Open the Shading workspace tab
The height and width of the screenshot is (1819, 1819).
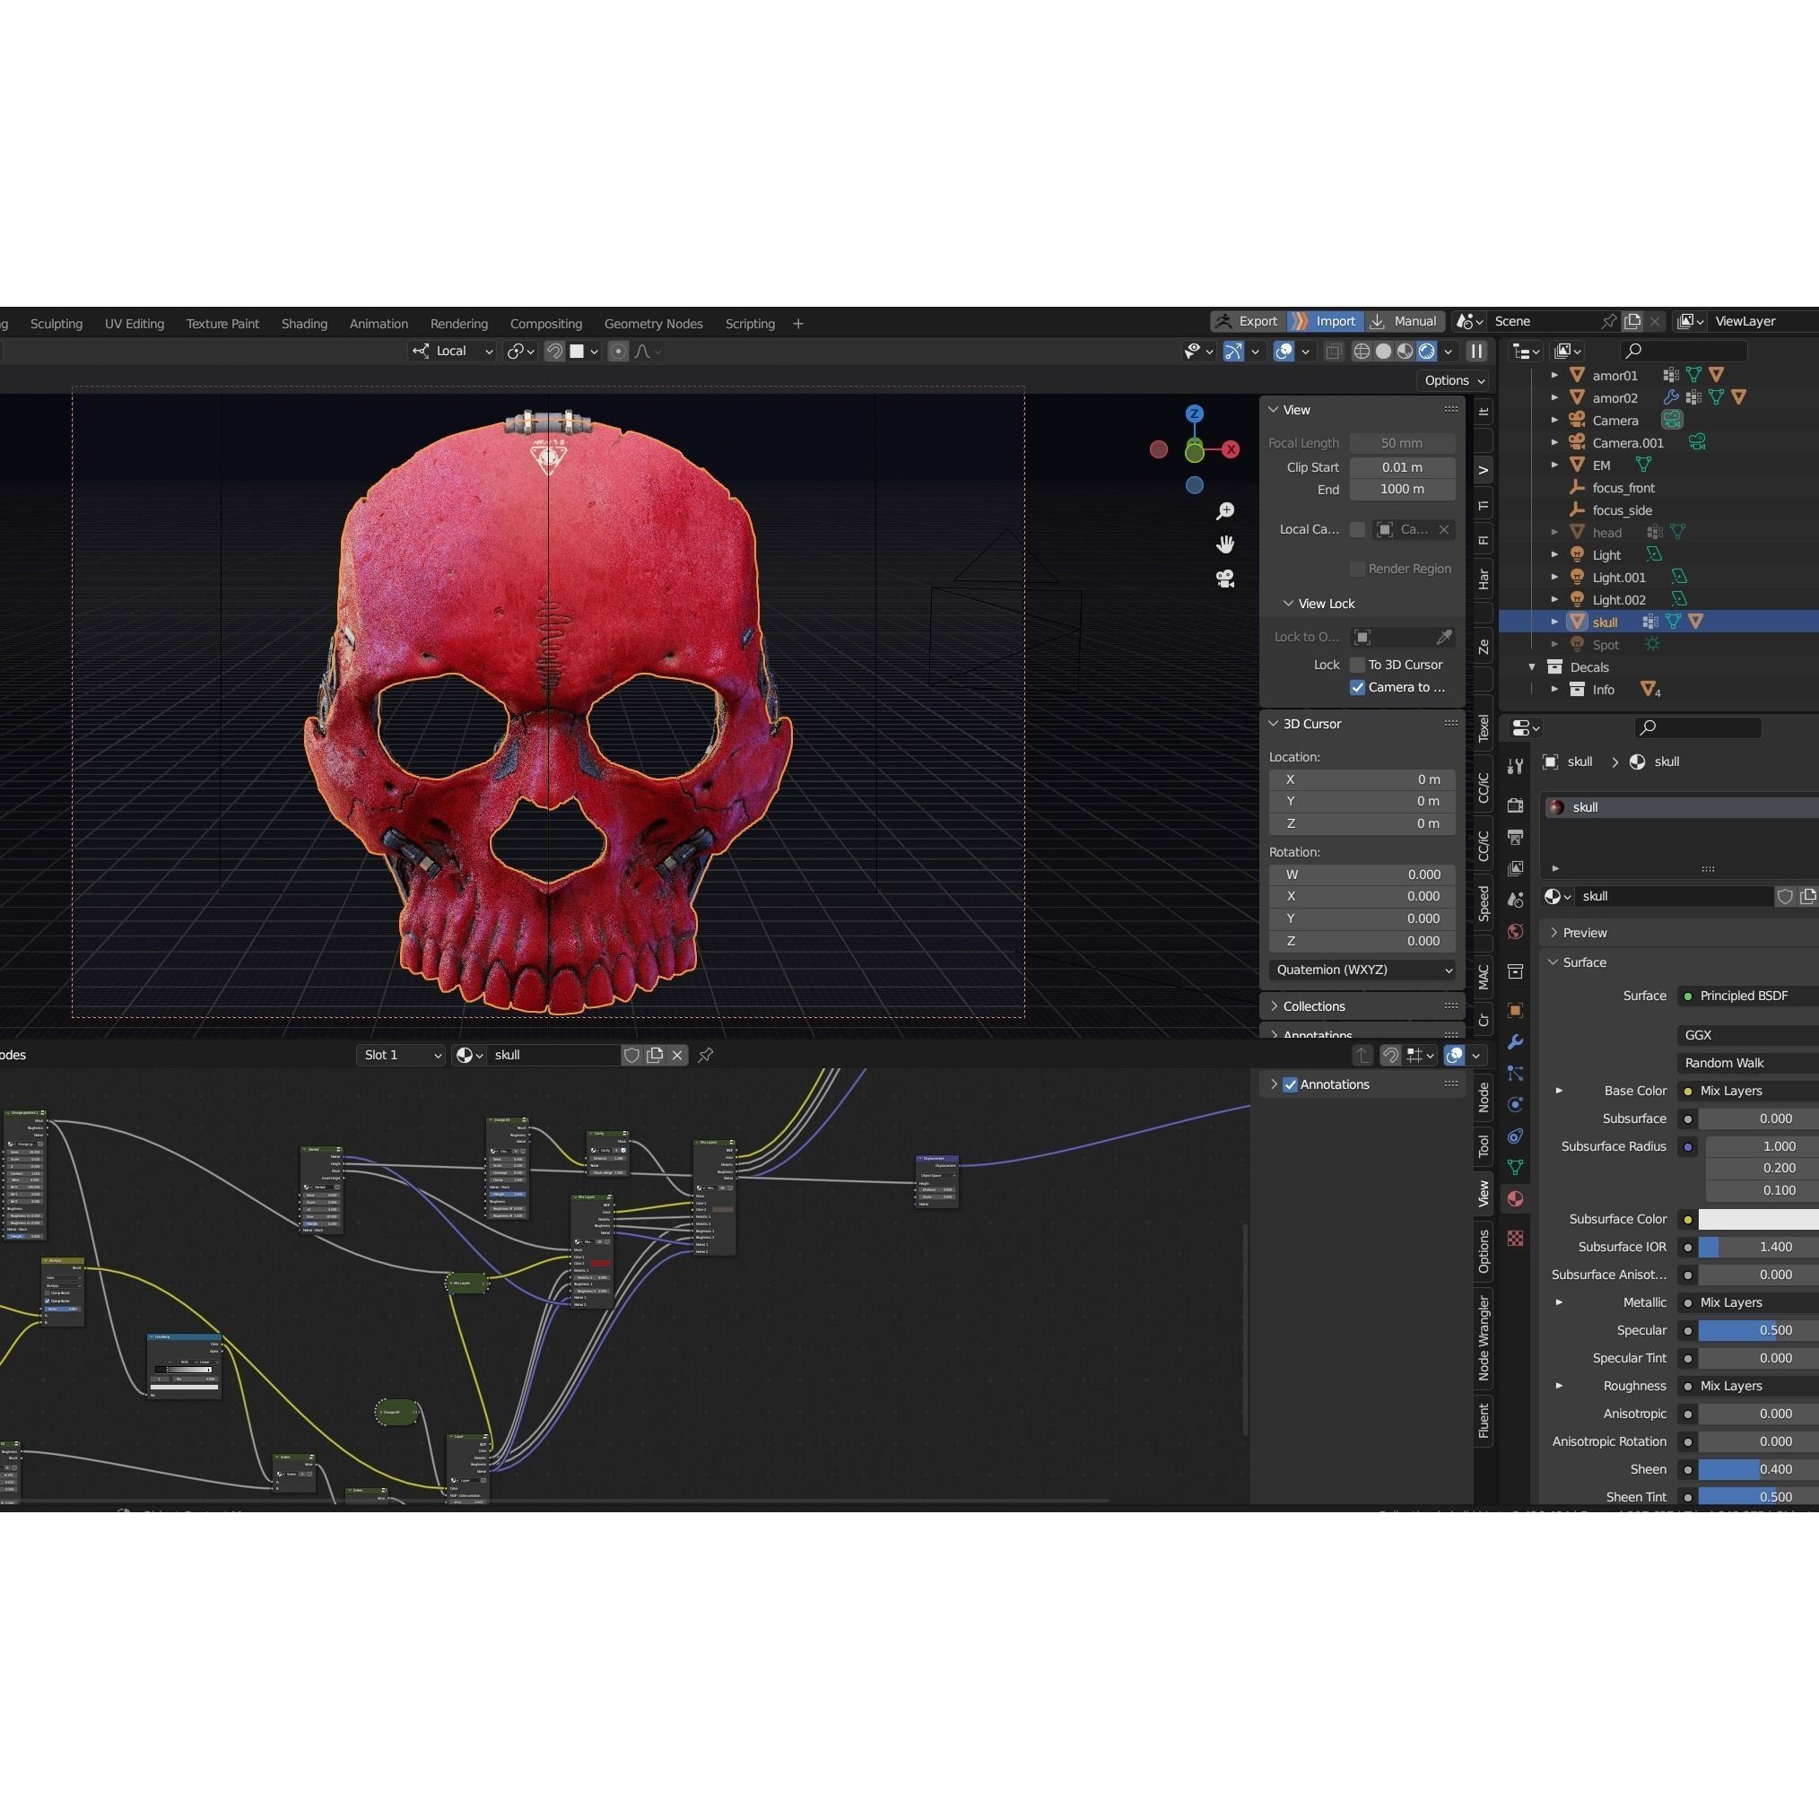[304, 323]
